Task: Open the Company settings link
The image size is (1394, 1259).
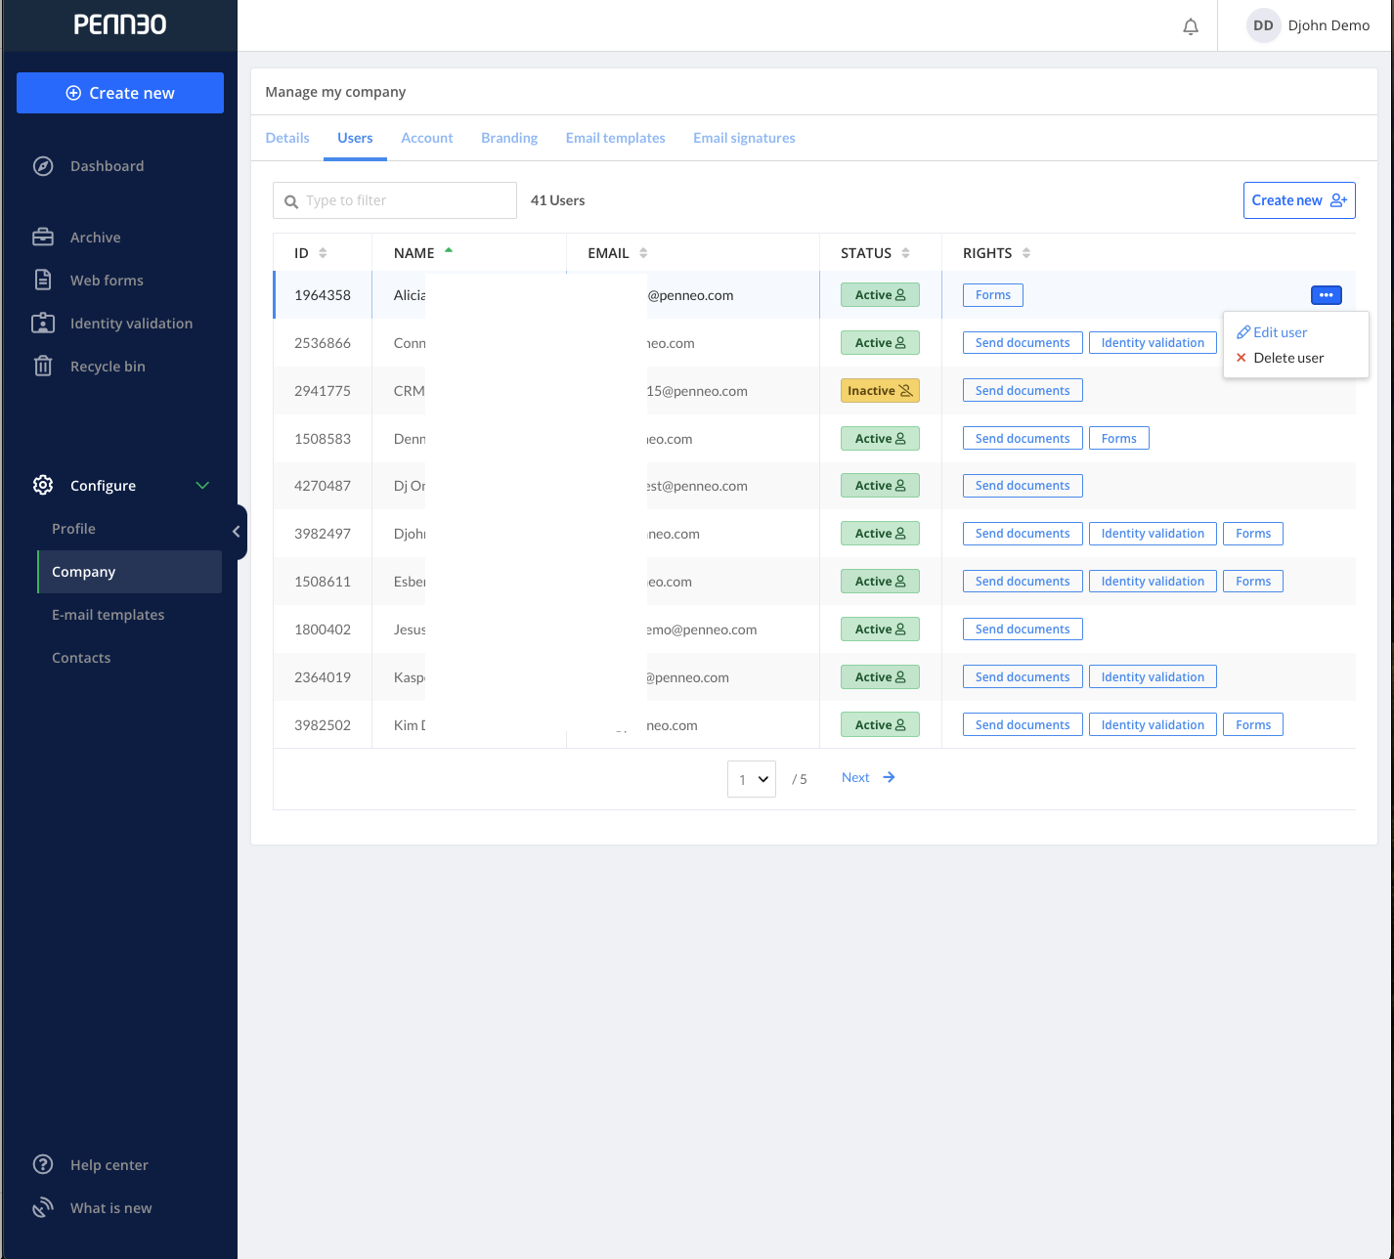Action: (129, 572)
